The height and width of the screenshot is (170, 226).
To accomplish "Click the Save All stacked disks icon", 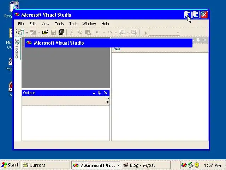I will [61, 32].
